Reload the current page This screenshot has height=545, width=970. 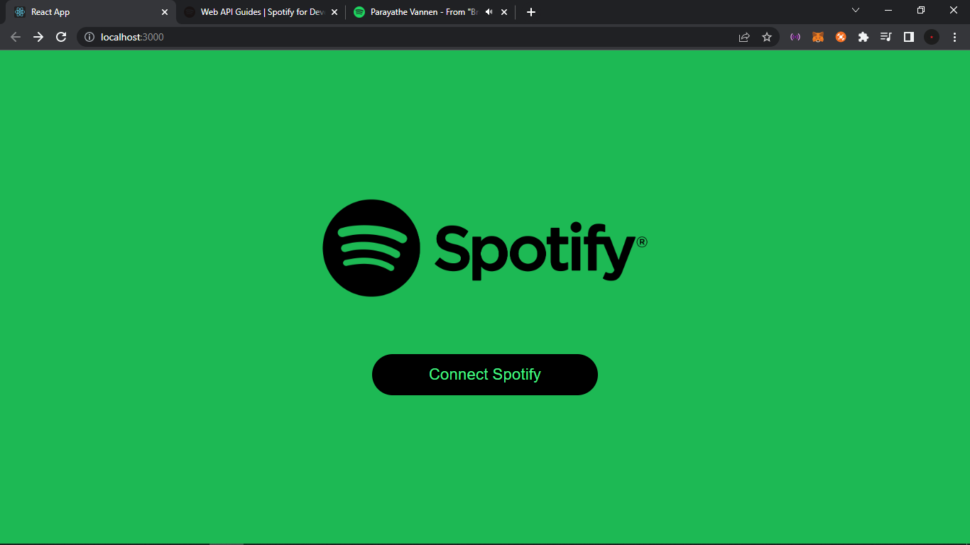click(60, 37)
